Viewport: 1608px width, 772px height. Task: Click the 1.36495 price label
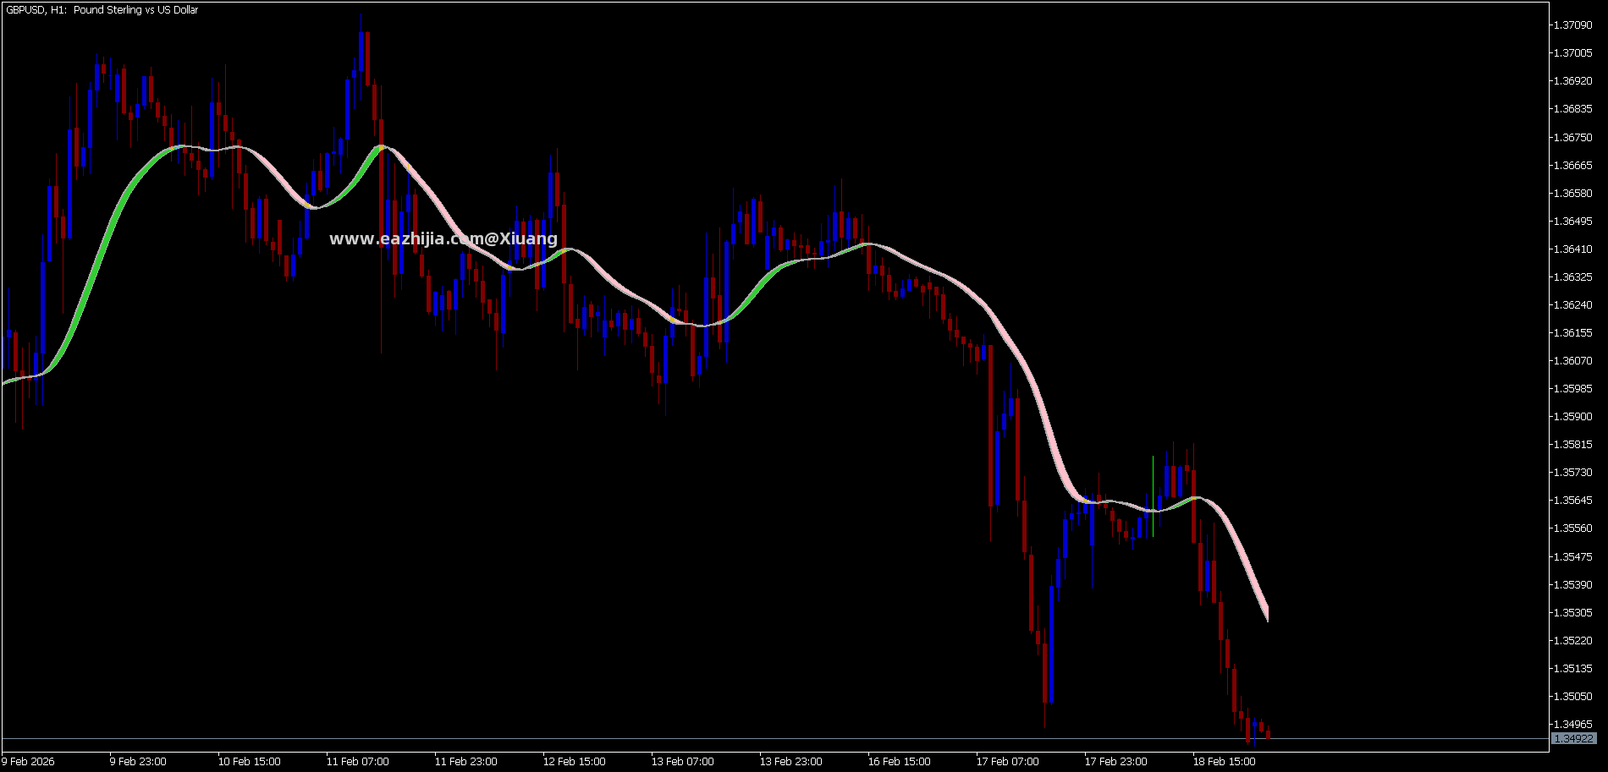[x=1572, y=222]
